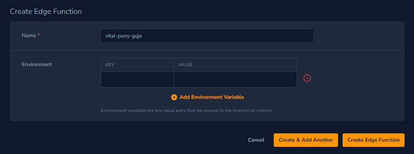Click the blank right end of Name field
Image resolution: width=414 pixels, height=154 pixels.
pos(293,36)
